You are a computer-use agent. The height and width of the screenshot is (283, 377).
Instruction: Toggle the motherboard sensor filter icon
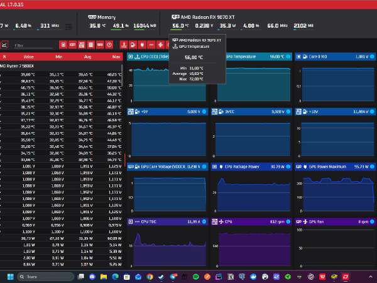click(82, 45)
